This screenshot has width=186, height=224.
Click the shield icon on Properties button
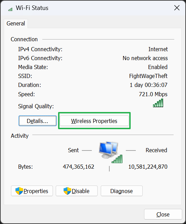click(19, 191)
